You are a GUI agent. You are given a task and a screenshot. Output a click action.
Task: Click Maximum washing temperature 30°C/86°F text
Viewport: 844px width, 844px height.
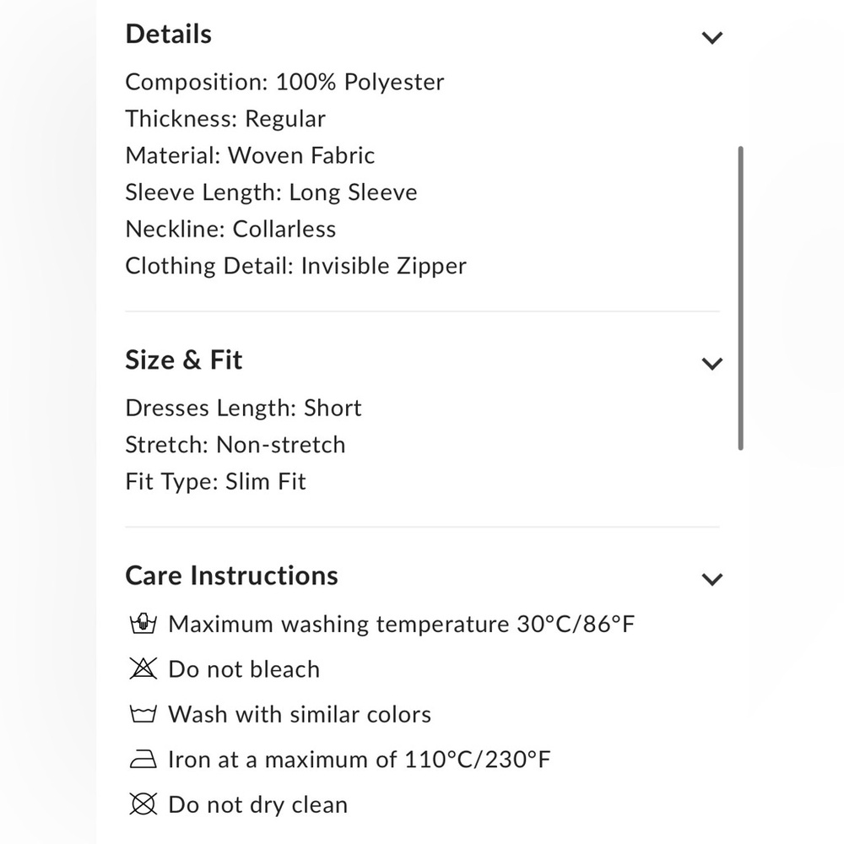(x=402, y=625)
